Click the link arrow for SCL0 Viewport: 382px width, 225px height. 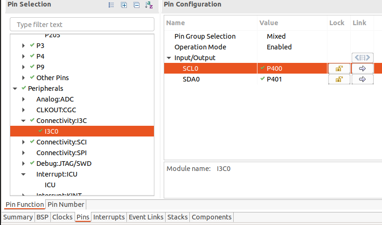[362, 68]
